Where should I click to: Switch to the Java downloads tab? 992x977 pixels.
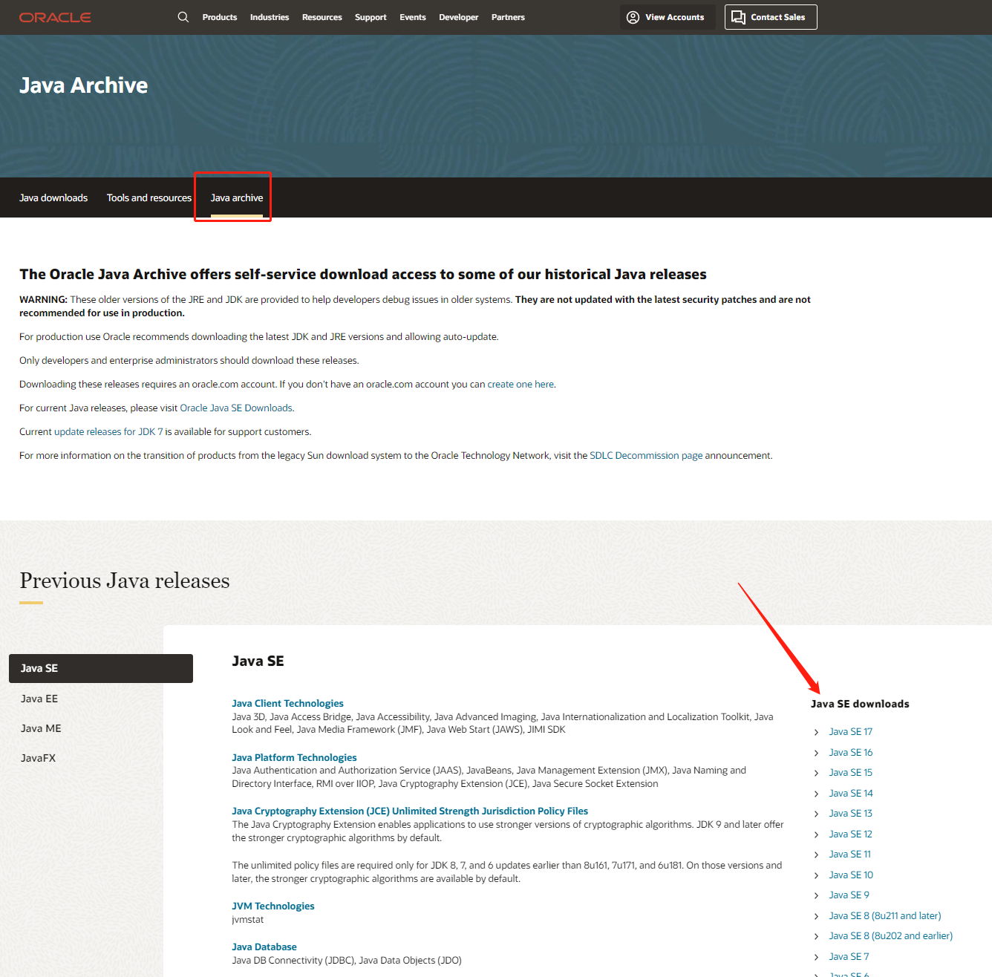point(53,197)
